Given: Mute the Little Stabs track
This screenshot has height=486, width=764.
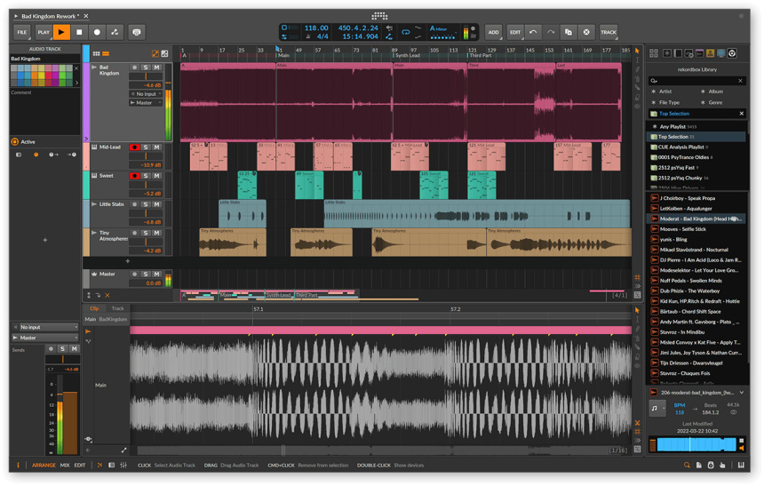Looking at the screenshot, I should [x=156, y=204].
